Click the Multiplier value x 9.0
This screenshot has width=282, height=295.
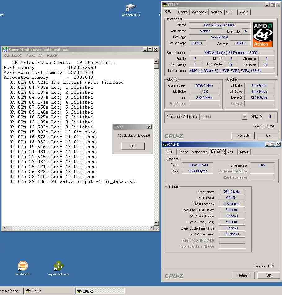coord(204,92)
